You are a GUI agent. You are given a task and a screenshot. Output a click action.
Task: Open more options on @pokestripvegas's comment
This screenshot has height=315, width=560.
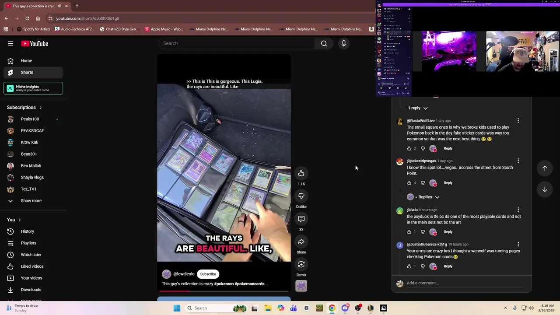[518, 161]
